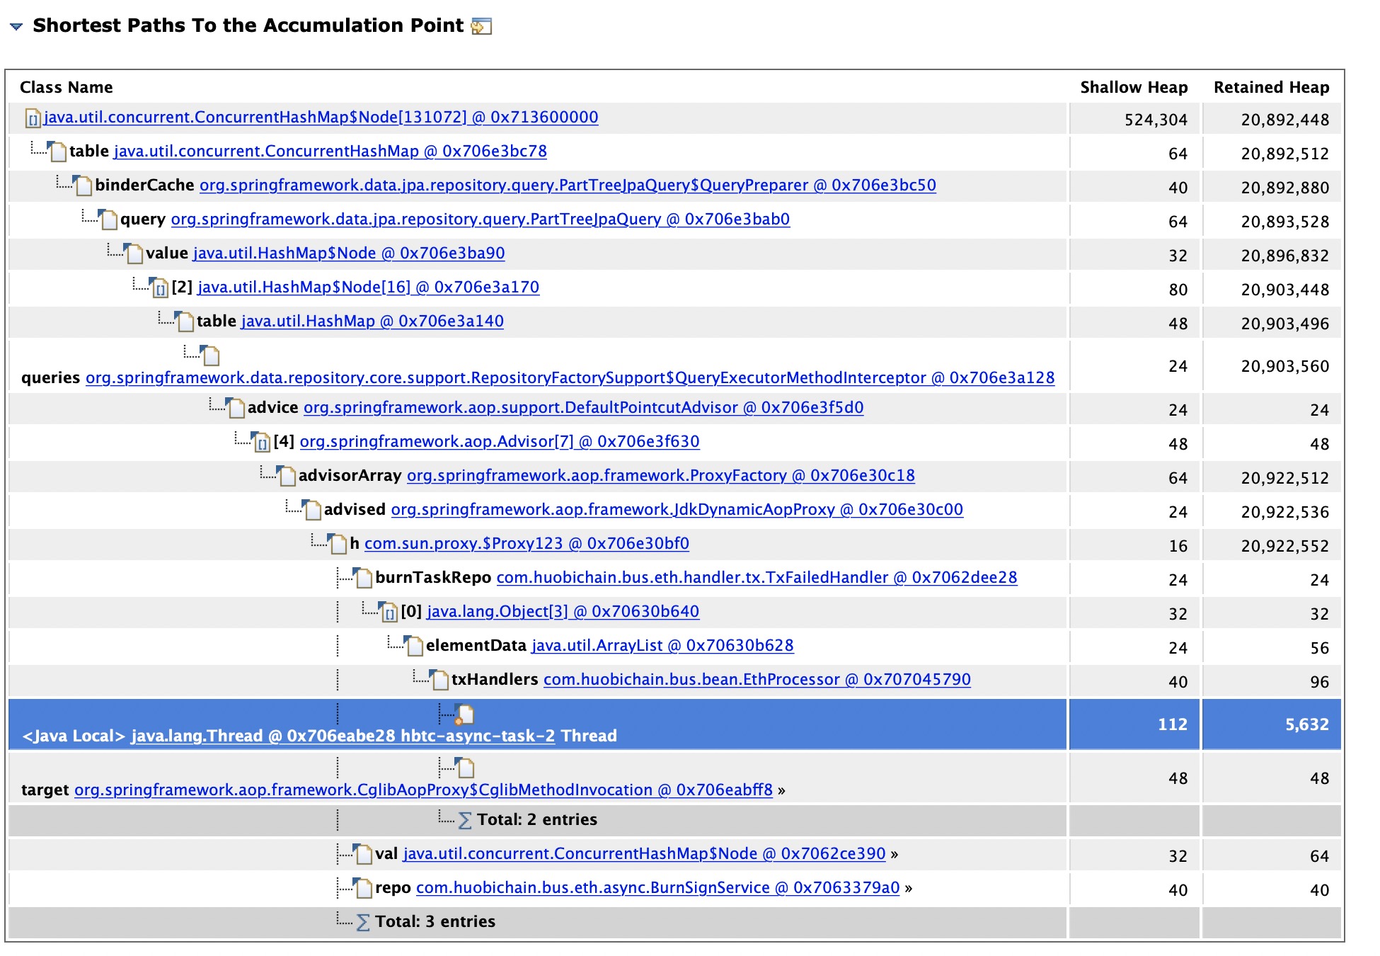Expand » after BurnSignService entry
The height and width of the screenshot is (956, 1380).
click(909, 888)
